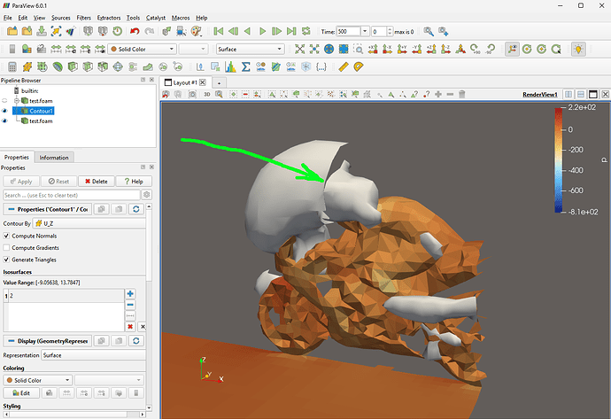611x419 pixels.
Task: Split the render view horizontally
Action: 568,94
